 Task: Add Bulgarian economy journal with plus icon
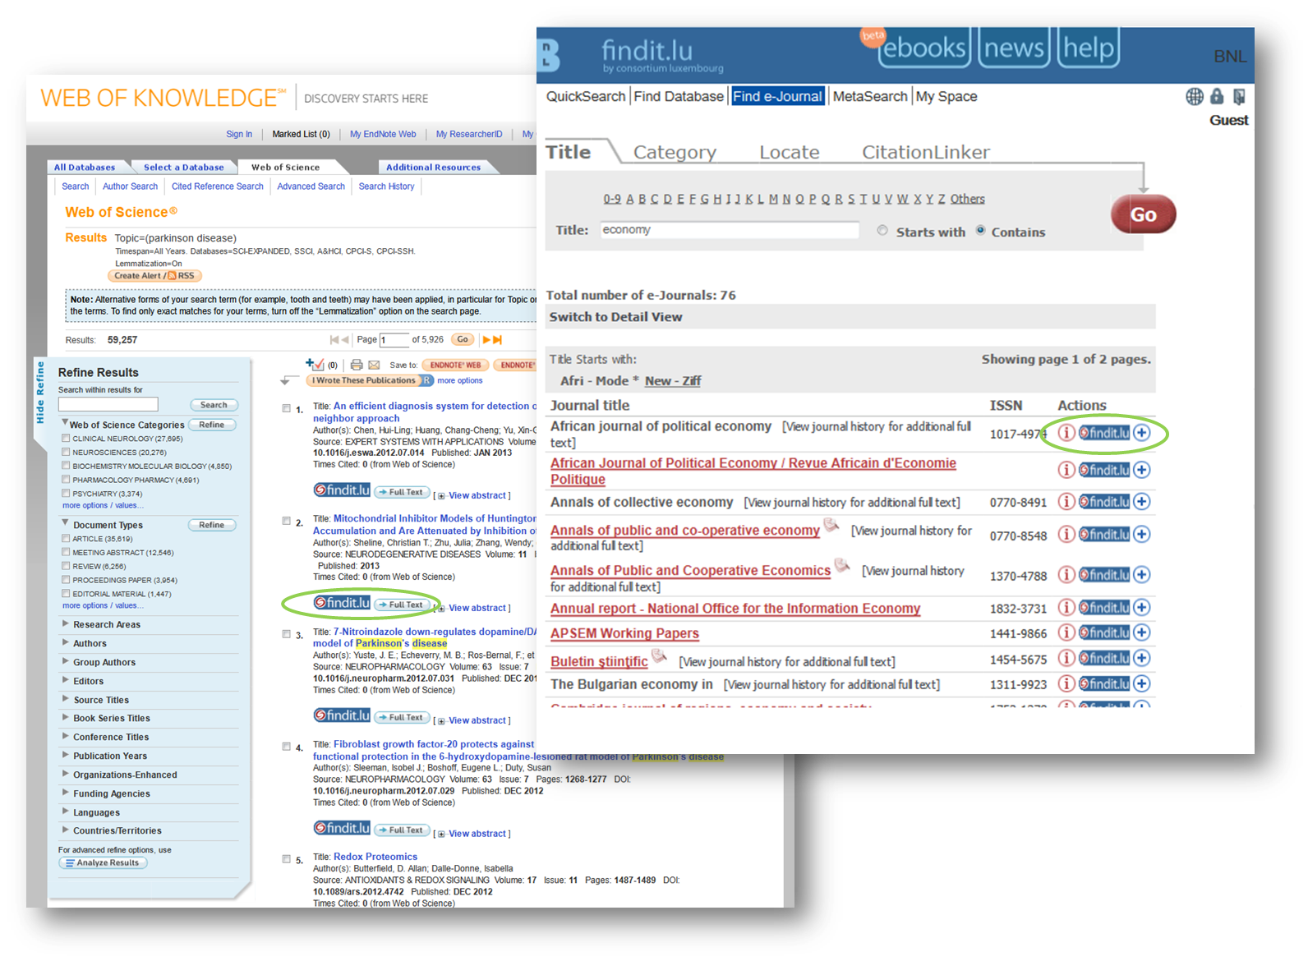pyautogui.click(x=1142, y=683)
